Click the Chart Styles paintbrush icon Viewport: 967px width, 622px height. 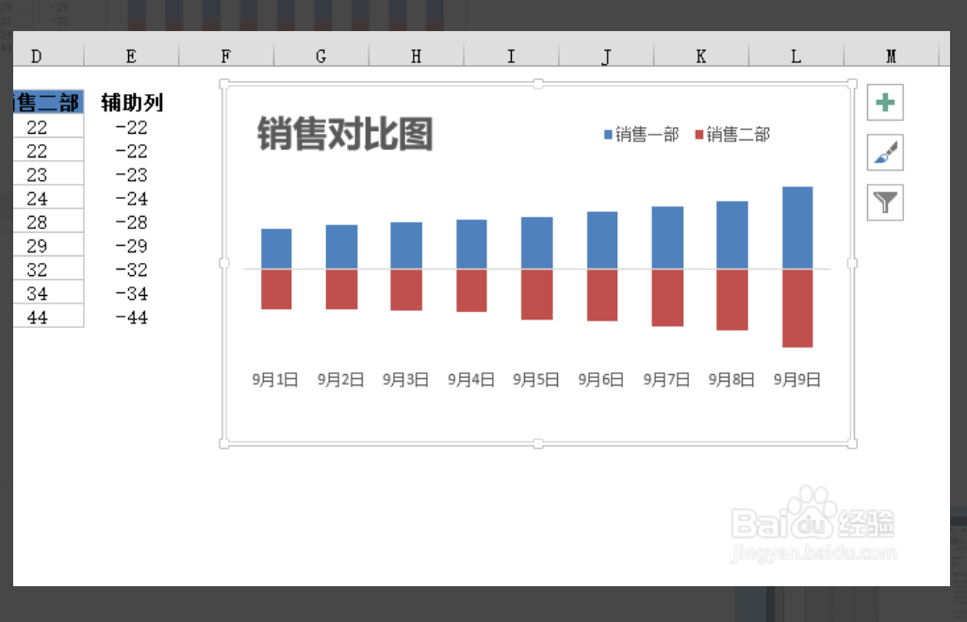(x=883, y=152)
